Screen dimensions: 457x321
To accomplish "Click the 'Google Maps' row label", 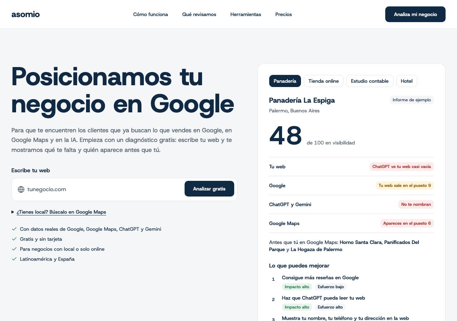I will [284, 223].
